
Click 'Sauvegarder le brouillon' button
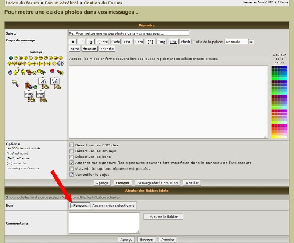point(157,183)
